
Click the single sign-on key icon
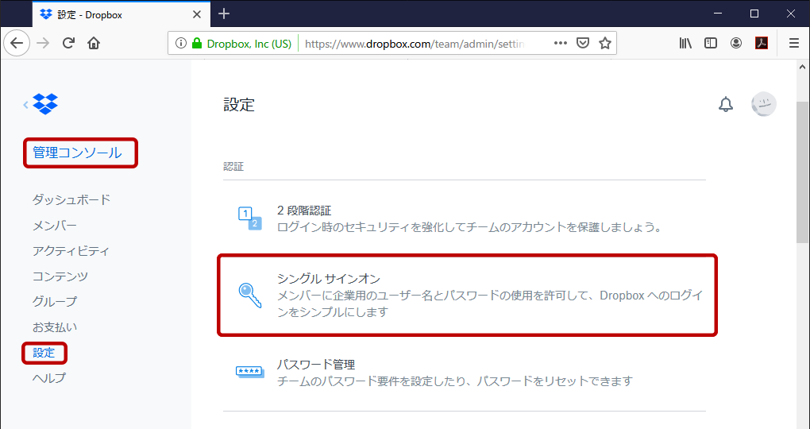tap(250, 294)
